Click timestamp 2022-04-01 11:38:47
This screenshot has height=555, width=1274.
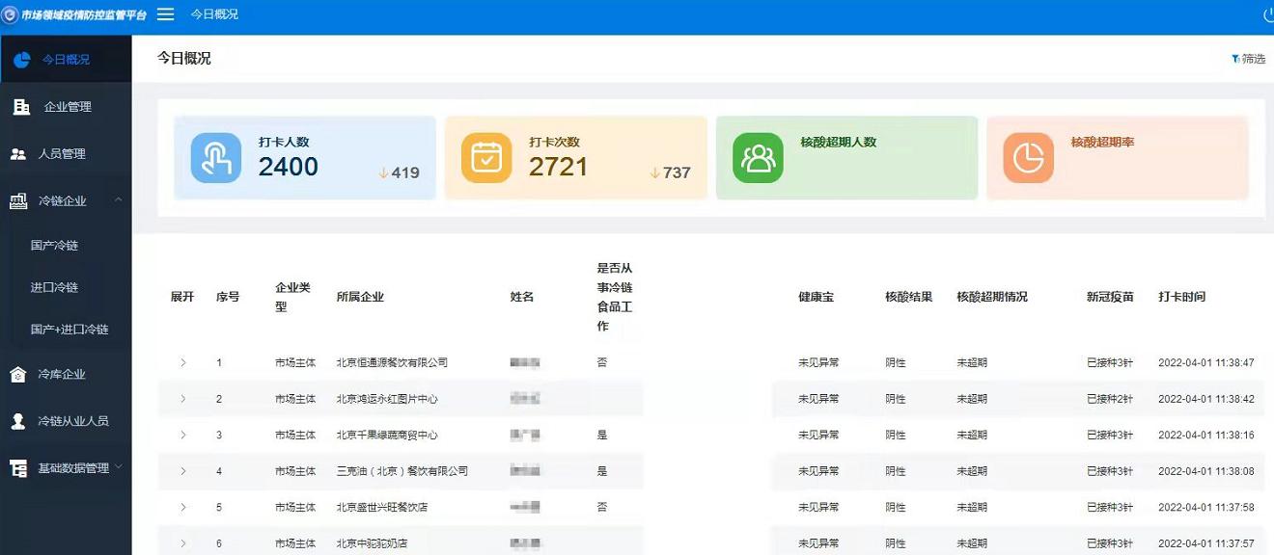[1206, 363]
